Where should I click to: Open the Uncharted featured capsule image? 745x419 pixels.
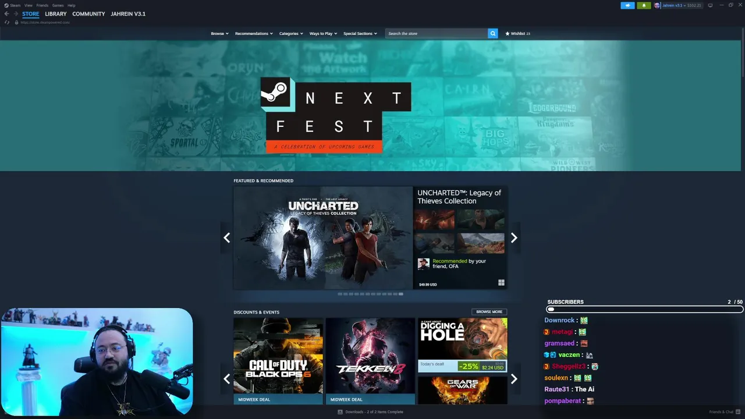[x=323, y=237]
